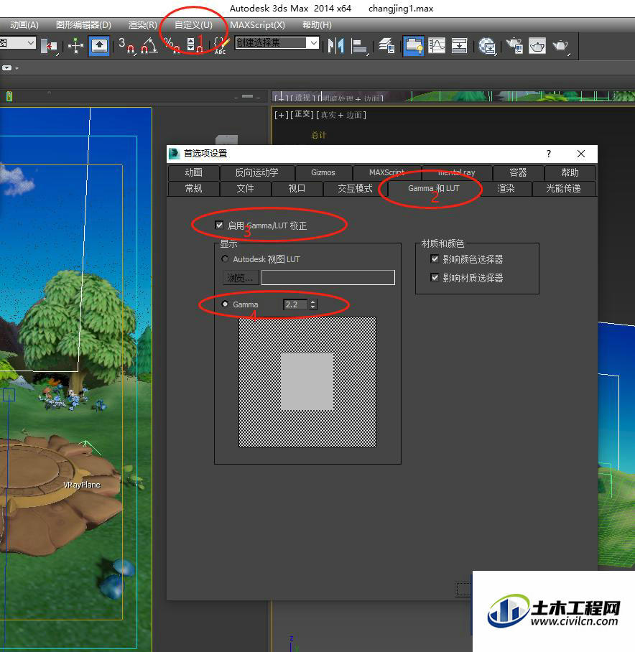Select the Select and Manipulate tool
Image resolution: width=635 pixels, height=652 pixels.
(x=75, y=46)
